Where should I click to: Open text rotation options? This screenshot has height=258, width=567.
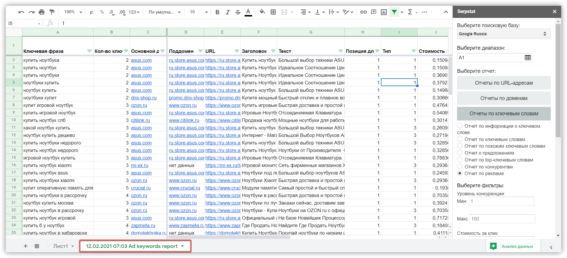click(348, 12)
